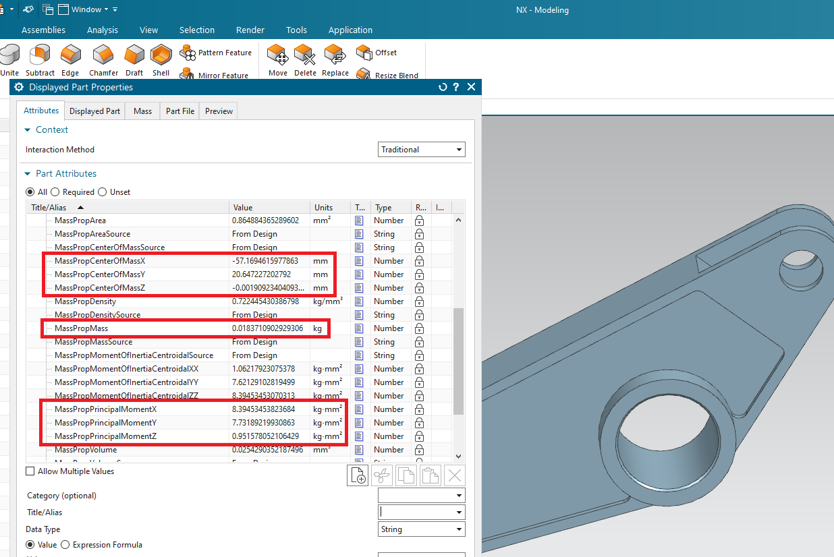This screenshot has width=834, height=557.
Task: Click the reset icon in the dialog title bar
Action: (443, 87)
